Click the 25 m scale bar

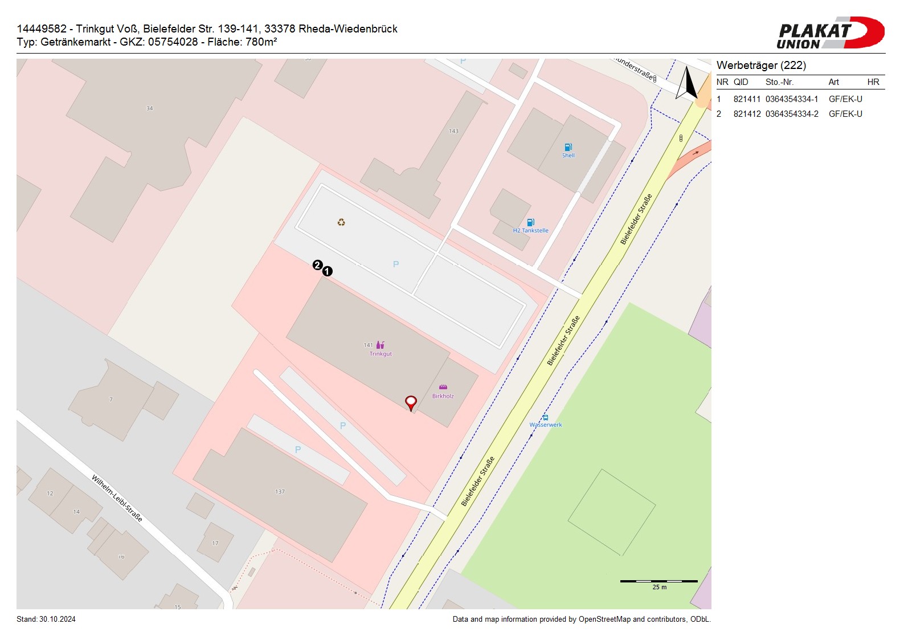click(x=658, y=582)
